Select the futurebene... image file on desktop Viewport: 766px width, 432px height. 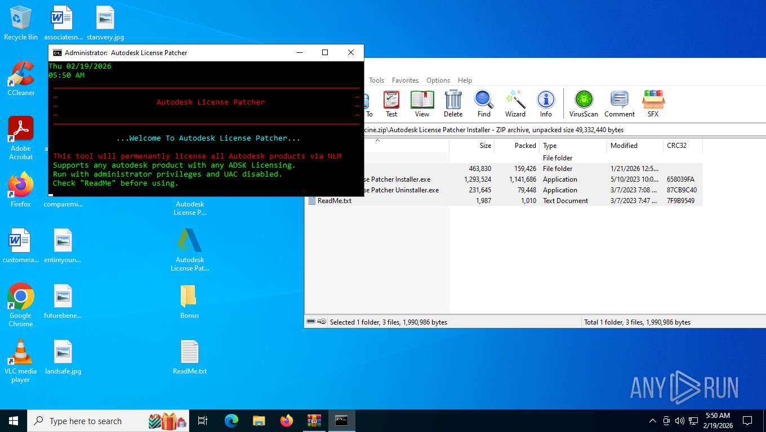tap(63, 302)
